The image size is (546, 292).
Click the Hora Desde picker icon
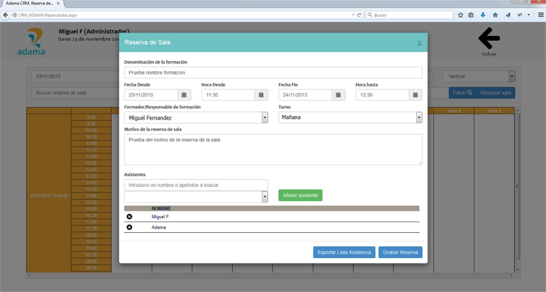[261, 95]
